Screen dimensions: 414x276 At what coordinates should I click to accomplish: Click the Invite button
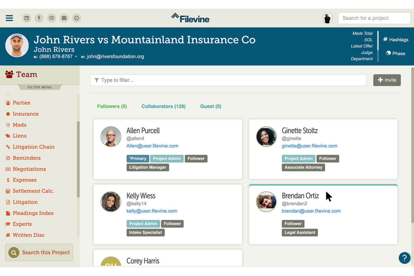tap(387, 80)
